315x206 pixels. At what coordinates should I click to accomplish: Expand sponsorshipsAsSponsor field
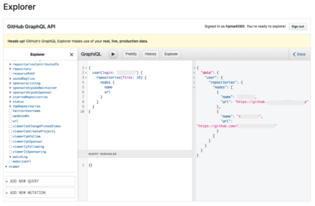coord(10,92)
